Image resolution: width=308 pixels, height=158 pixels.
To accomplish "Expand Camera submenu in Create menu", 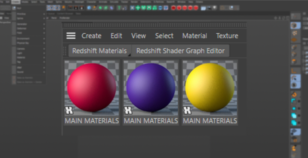I will click(29, 49).
